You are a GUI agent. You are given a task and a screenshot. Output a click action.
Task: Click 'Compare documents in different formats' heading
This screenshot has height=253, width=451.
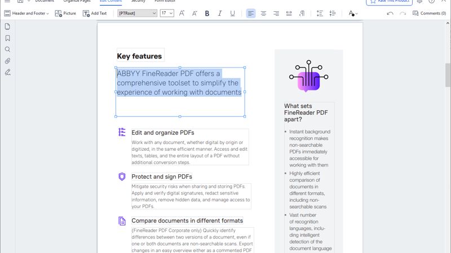coord(187,220)
